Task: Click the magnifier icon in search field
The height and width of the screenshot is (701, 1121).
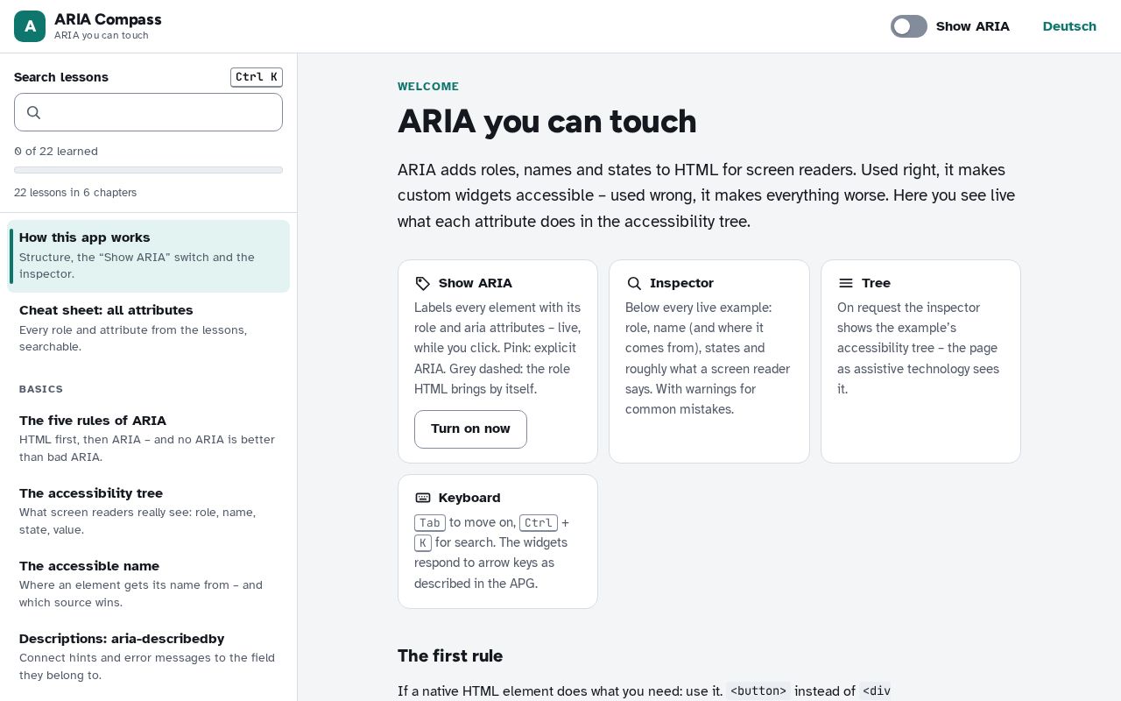Action: (34, 112)
